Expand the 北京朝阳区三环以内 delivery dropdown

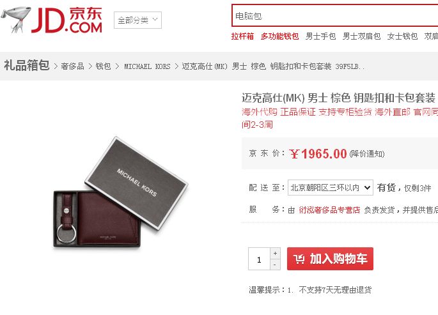click(x=331, y=187)
